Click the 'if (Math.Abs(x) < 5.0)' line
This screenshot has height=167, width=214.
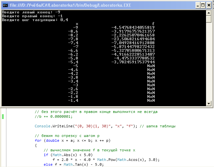pos(68,155)
